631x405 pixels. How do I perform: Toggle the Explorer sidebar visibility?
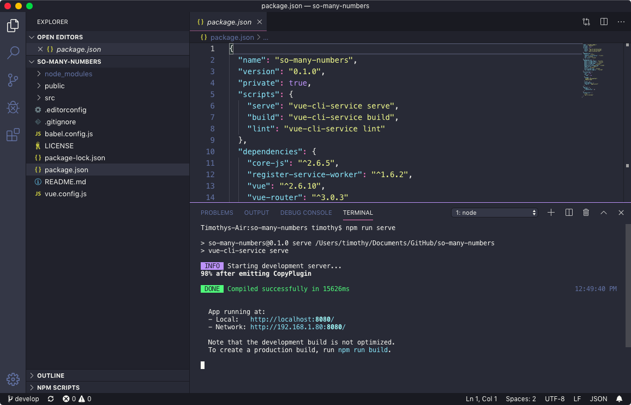pos(13,25)
